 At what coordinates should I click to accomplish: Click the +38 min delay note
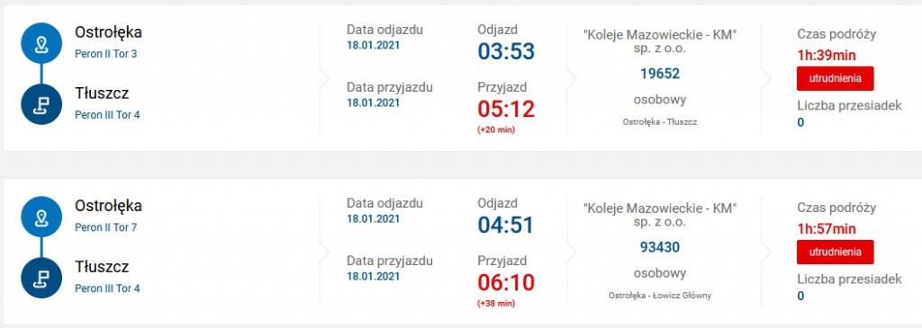pos(496,304)
